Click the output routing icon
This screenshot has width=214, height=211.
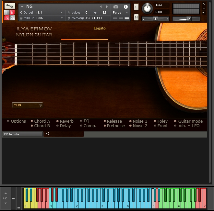click(x=21, y=13)
